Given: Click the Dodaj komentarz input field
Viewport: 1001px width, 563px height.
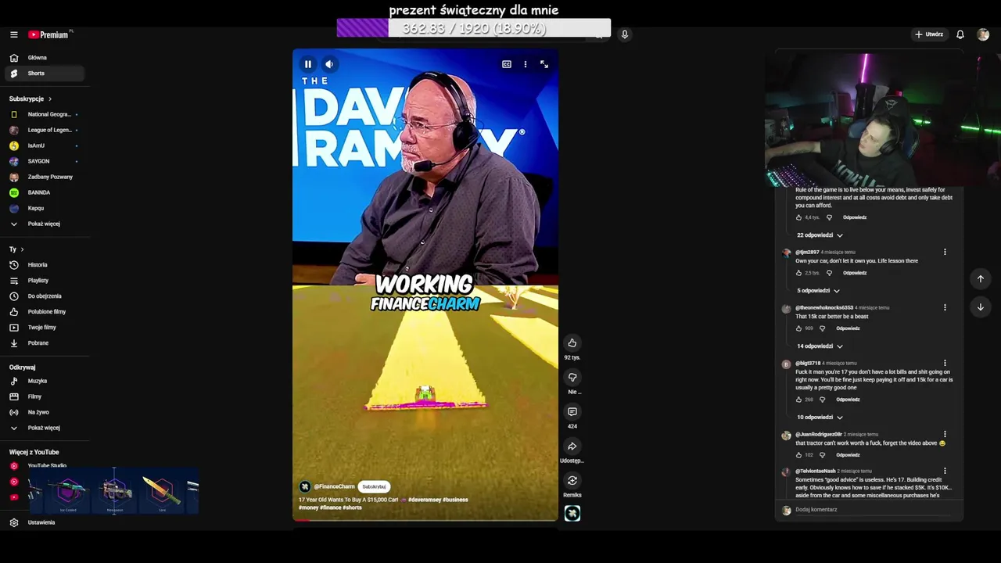Looking at the screenshot, I should click(874, 510).
